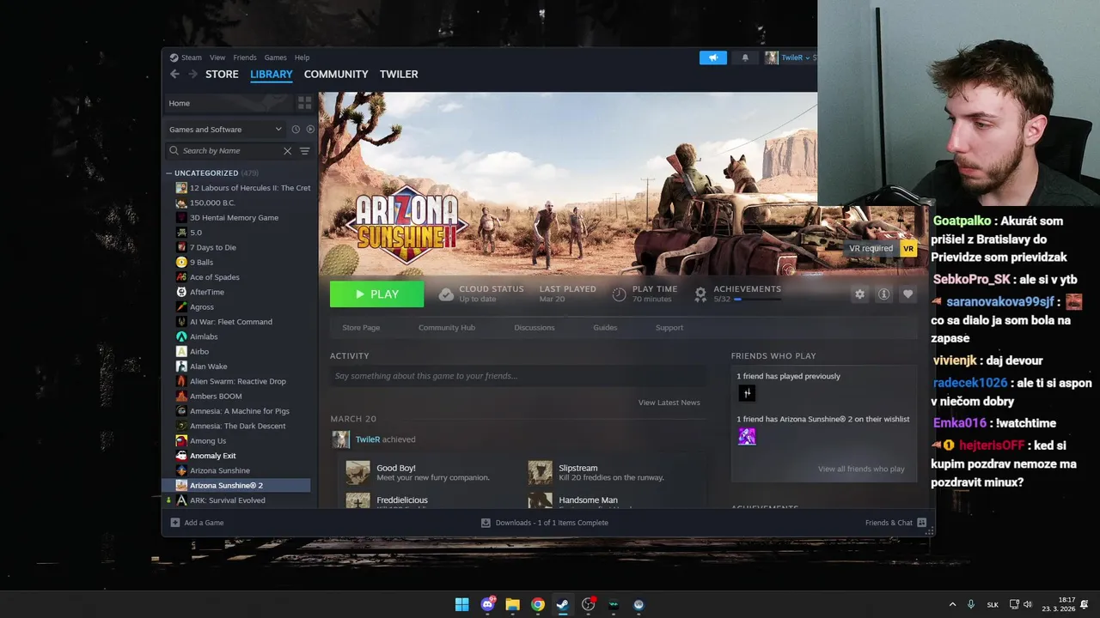Click TwileR name in activity feed

coord(368,439)
